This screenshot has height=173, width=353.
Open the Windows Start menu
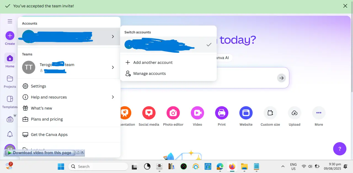point(61,166)
